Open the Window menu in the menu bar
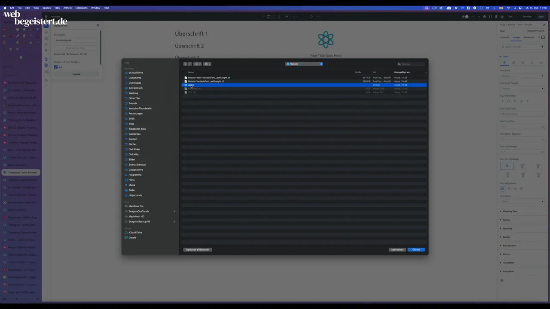 click(95, 8)
